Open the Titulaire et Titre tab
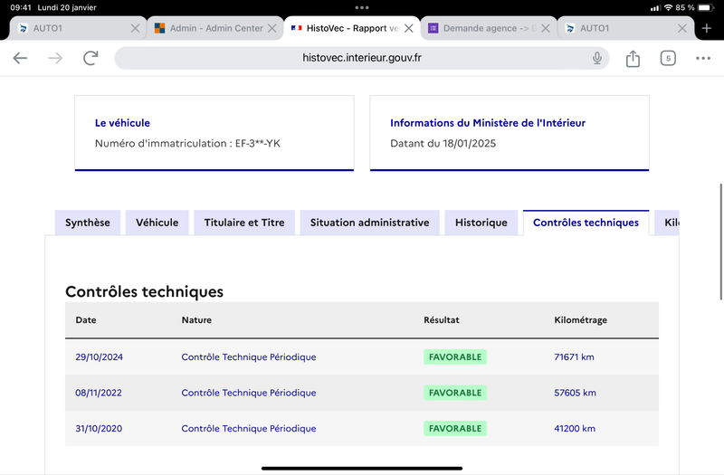 [x=244, y=223]
